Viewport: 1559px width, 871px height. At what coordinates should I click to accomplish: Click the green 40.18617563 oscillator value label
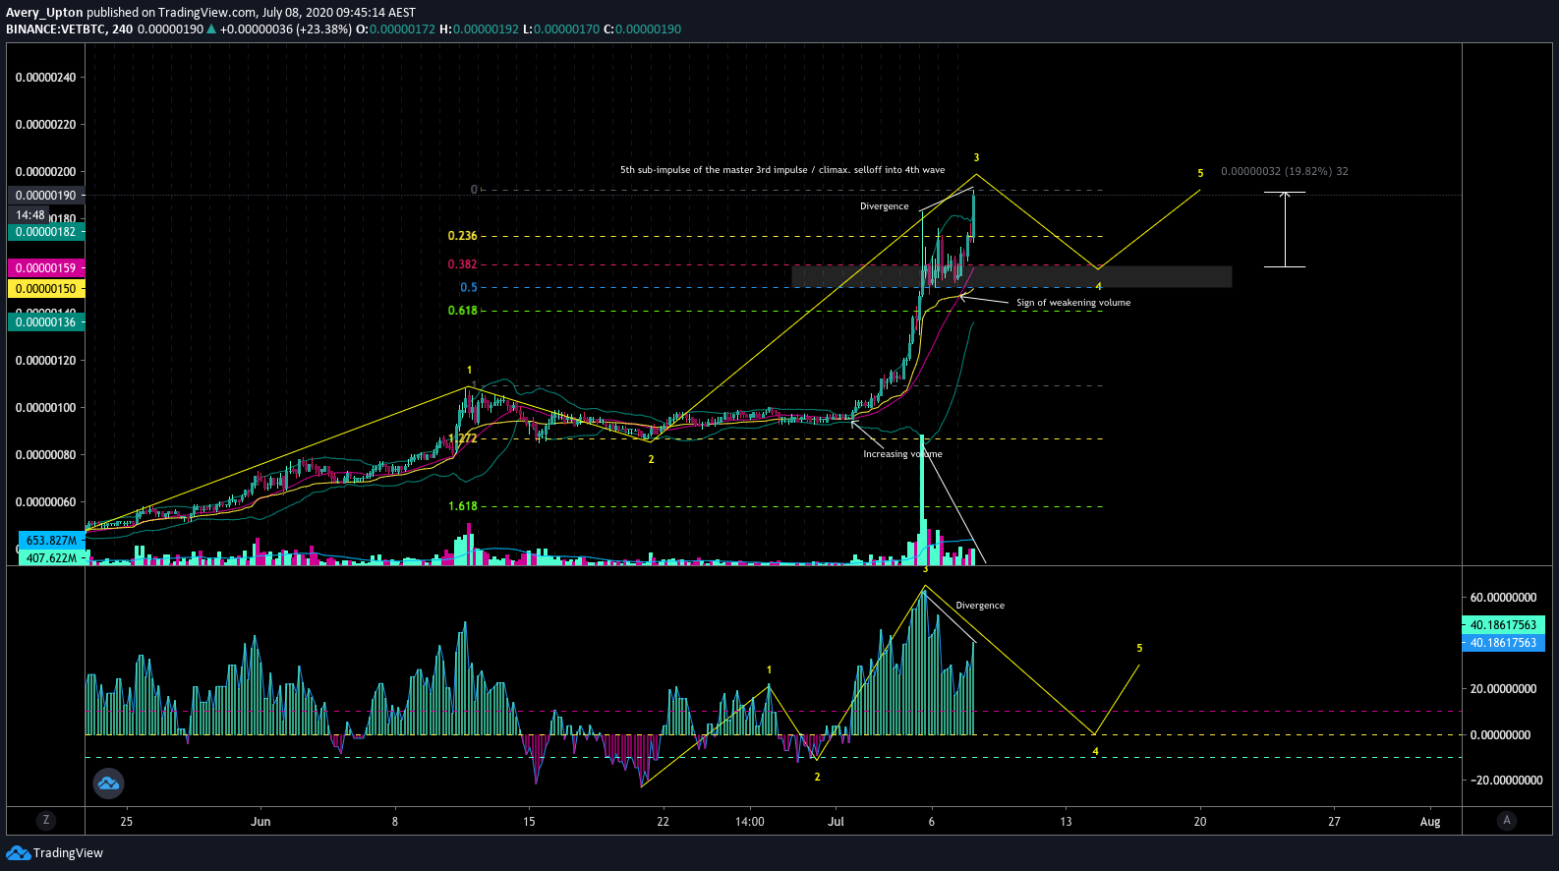pos(1503,625)
